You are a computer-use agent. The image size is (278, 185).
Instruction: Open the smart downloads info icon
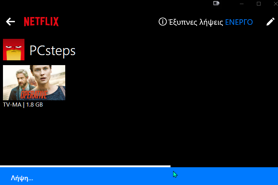pyautogui.click(x=162, y=22)
